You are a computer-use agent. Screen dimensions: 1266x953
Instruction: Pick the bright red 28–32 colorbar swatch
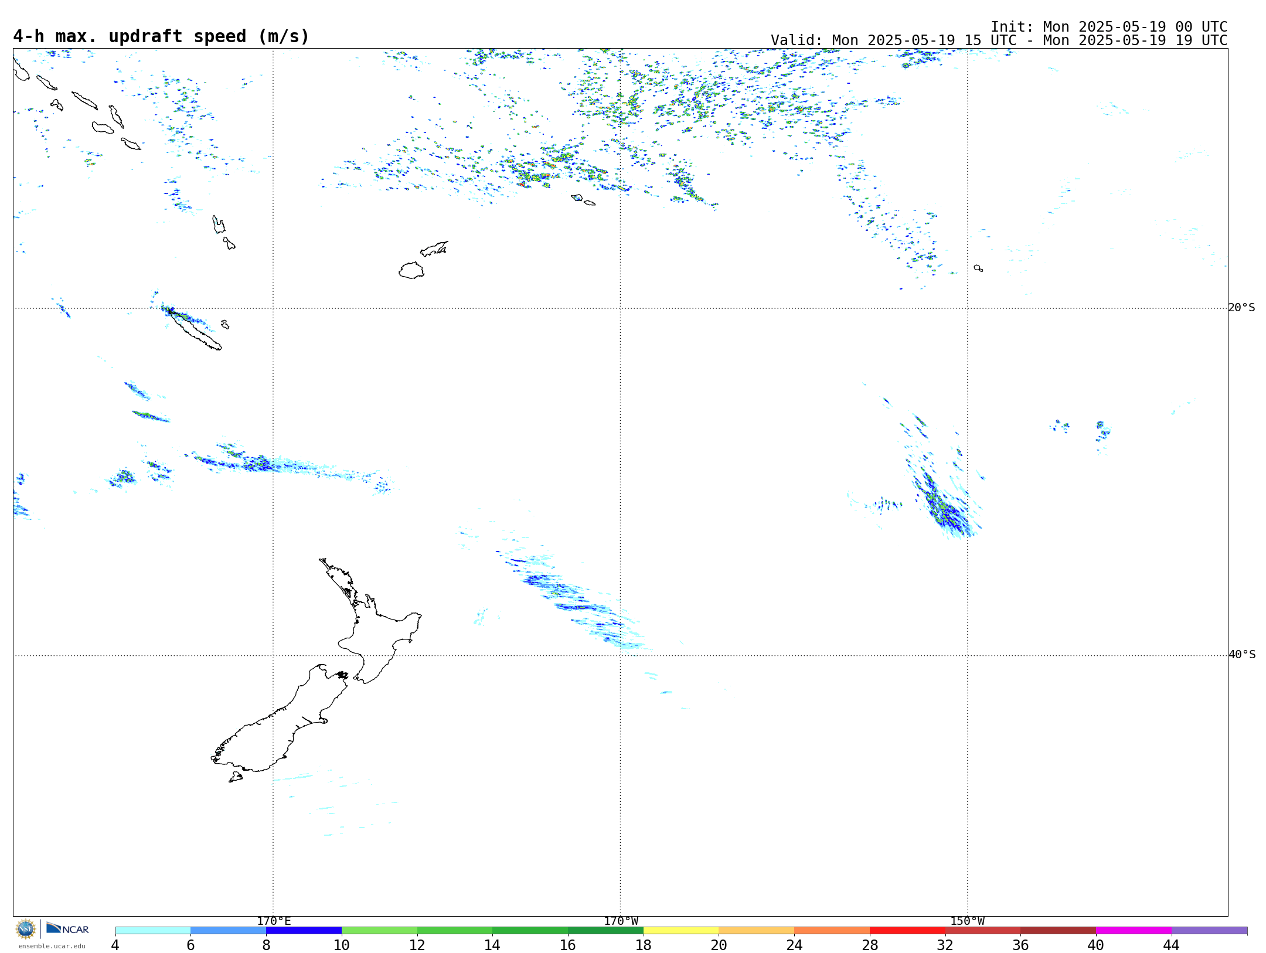908,931
